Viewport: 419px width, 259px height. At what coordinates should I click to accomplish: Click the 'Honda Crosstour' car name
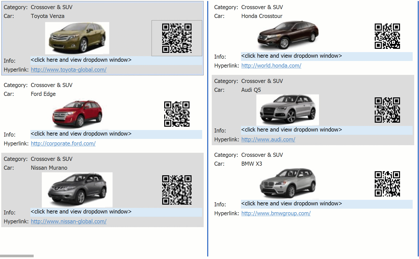pos(262,16)
